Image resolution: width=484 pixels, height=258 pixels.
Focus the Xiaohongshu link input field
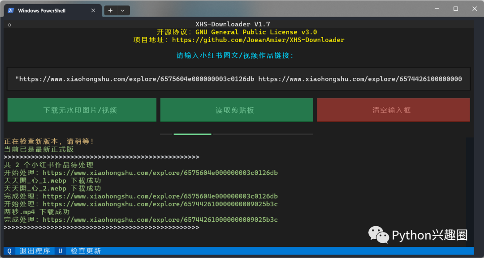pos(238,79)
